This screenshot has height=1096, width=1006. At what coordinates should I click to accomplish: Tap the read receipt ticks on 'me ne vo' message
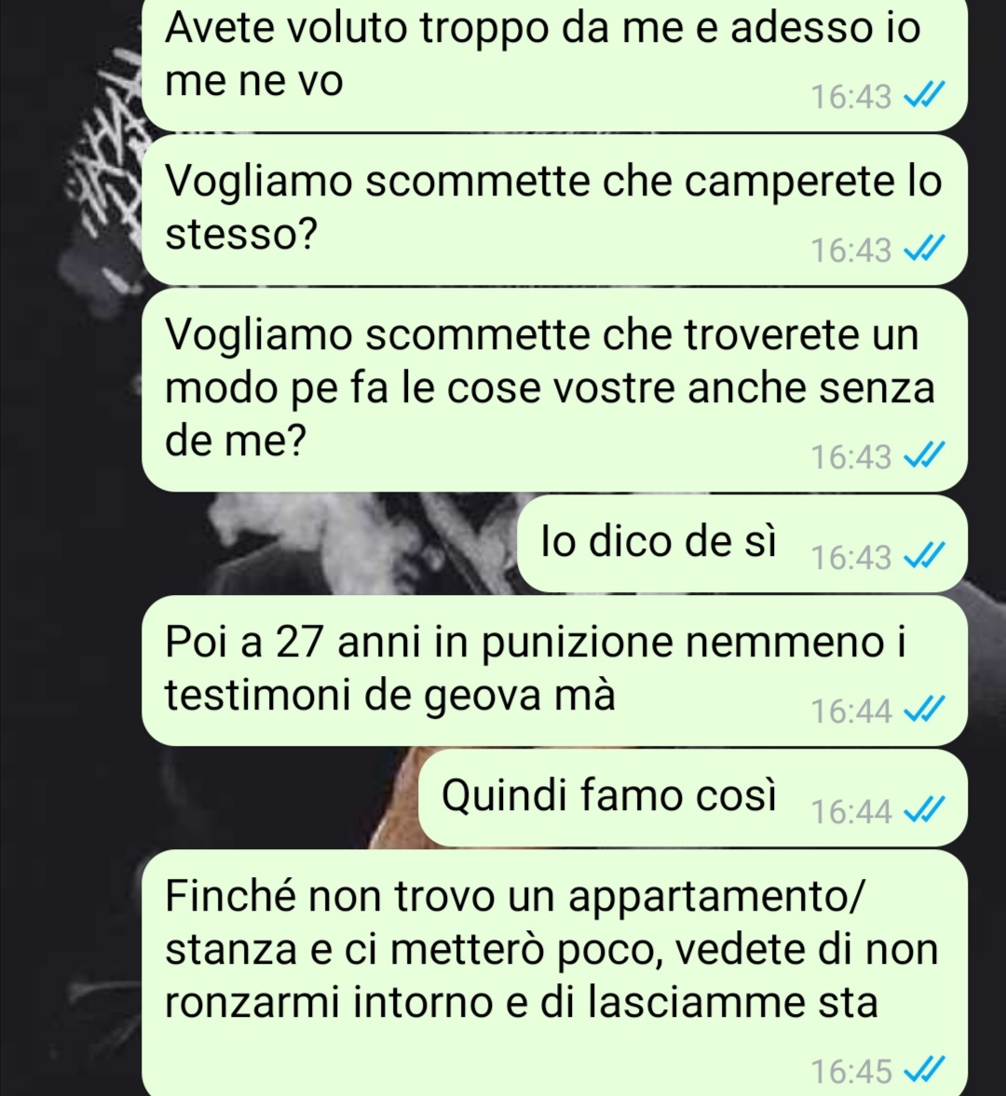[x=925, y=96]
